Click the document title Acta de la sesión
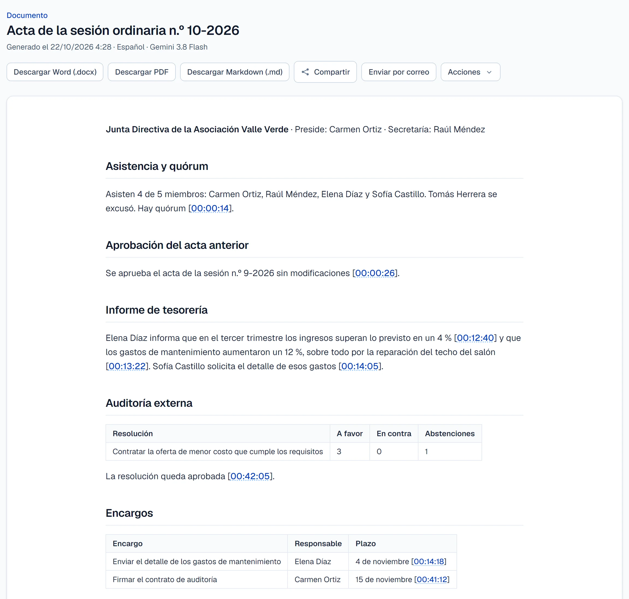The width and height of the screenshot is (629, 599). click(x=123, y=30)
